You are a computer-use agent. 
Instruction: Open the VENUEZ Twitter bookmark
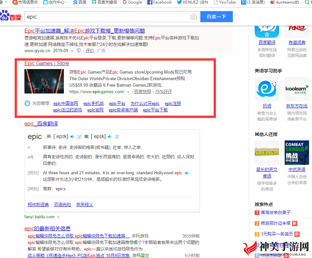pos(192,2)
